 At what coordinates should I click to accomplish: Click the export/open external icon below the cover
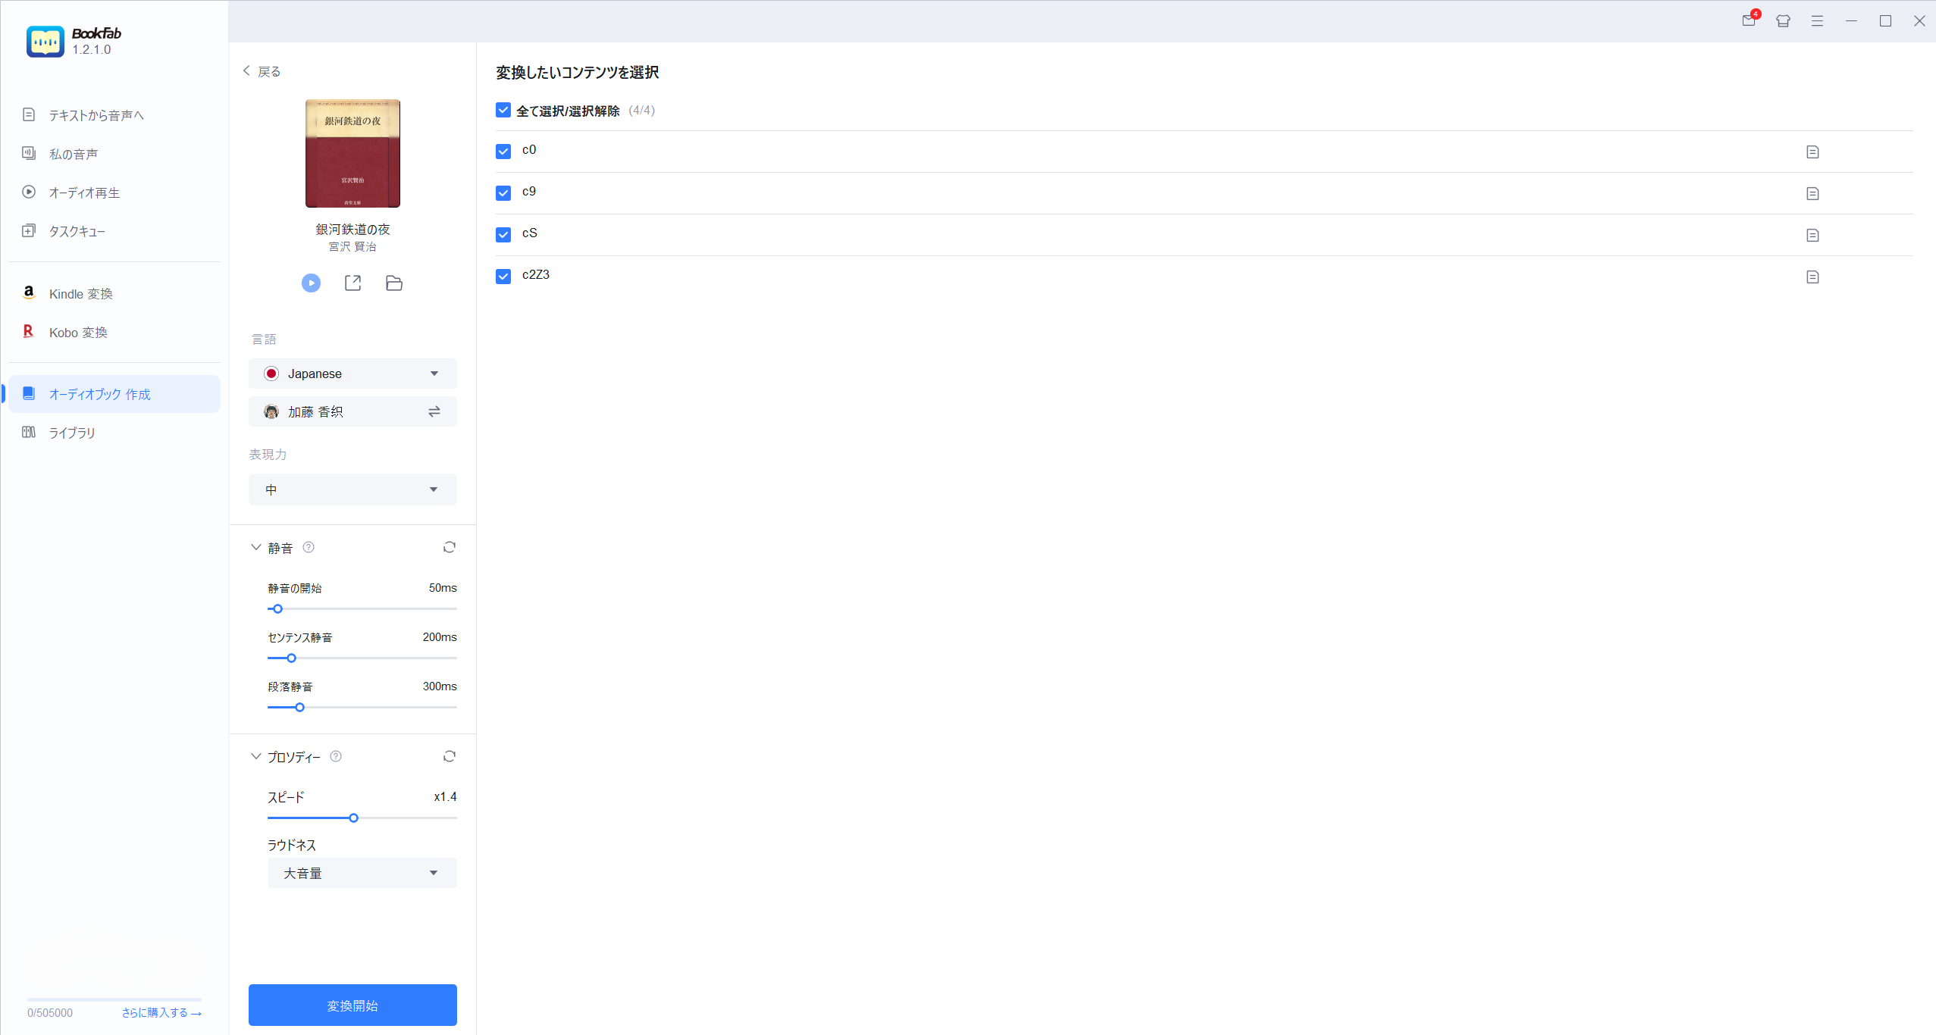(352, 283)
